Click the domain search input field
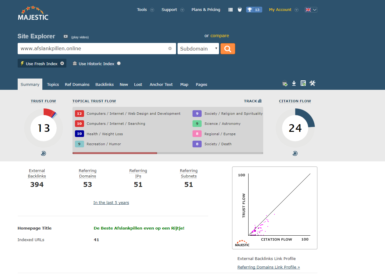 click(97, 49)
